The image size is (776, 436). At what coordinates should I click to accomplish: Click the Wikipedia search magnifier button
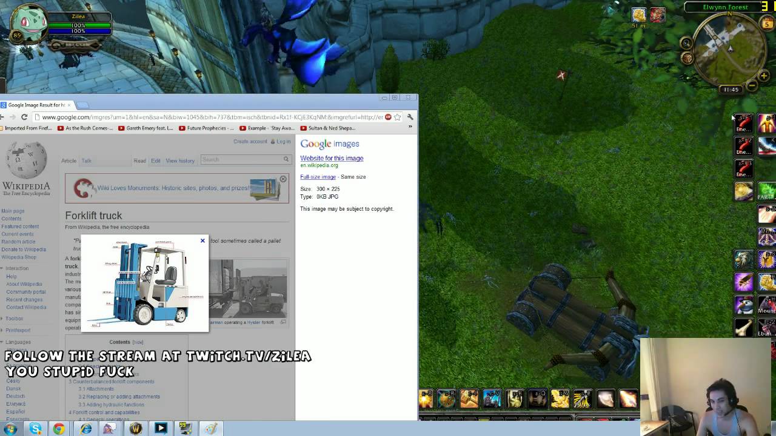click(286, 159)
